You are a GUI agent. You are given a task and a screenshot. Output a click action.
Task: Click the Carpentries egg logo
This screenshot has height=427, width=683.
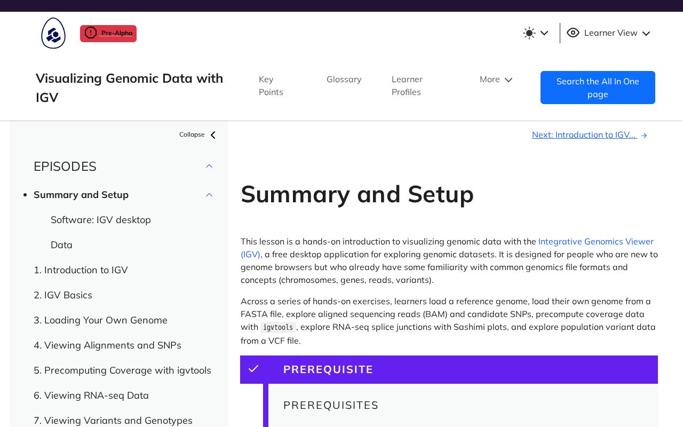pyautogui.click(x=53, y=33)
